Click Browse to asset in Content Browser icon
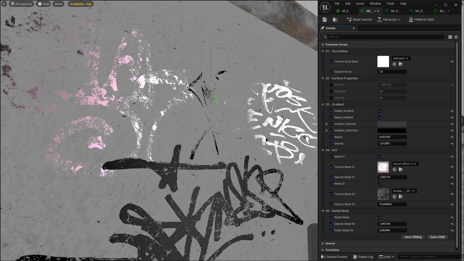The image size is (464, 261). click(335, 19)
